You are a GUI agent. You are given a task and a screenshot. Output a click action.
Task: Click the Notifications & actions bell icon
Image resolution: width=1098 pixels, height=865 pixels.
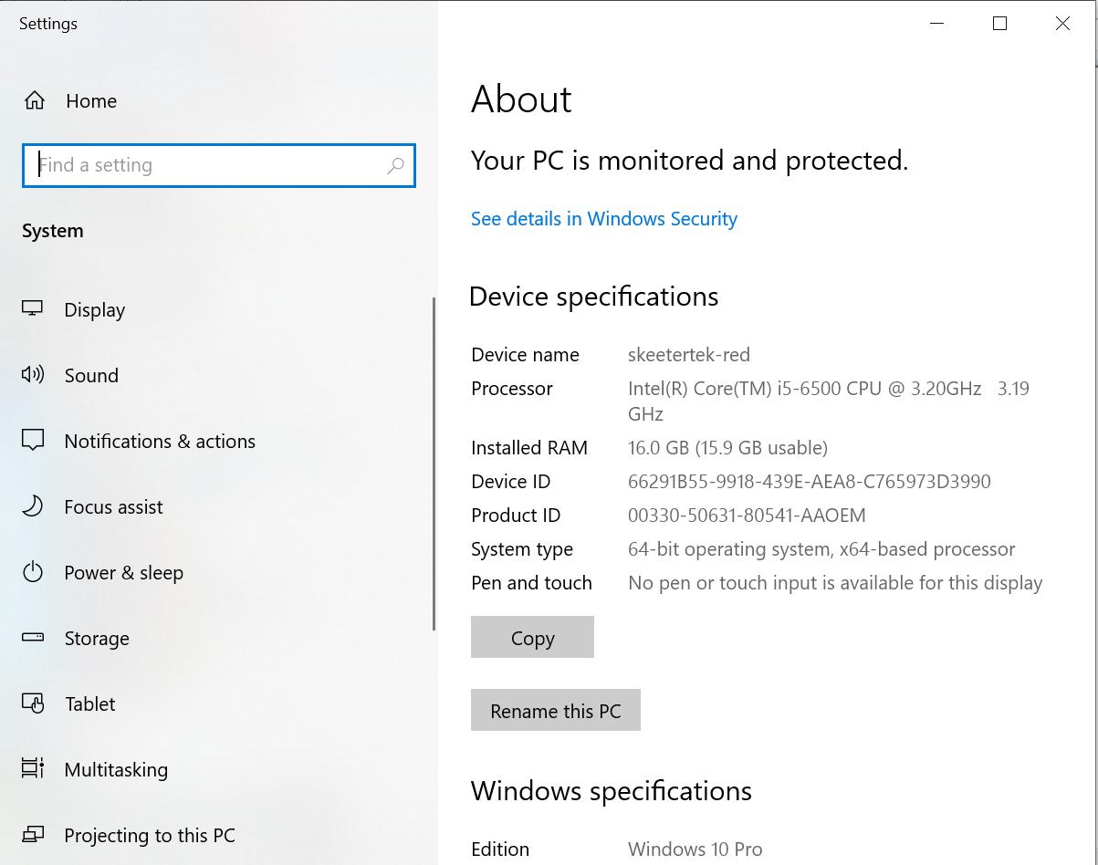[x=32, y=441]
